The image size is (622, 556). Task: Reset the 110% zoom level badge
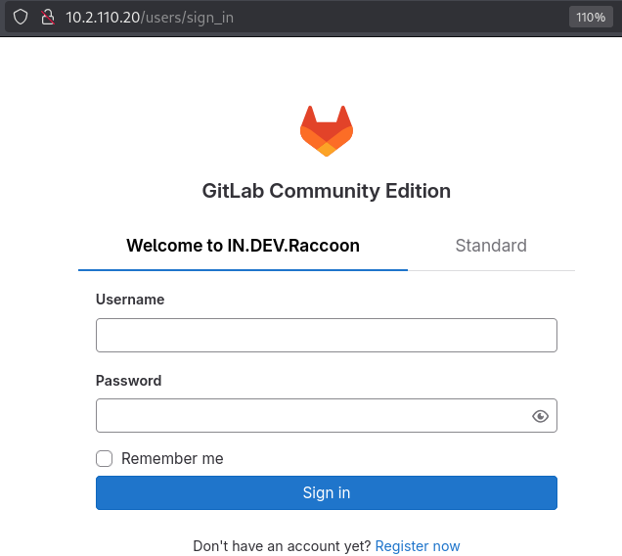point(588,17)
